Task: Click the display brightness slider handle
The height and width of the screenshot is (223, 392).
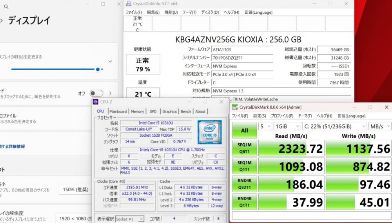Action: pos(98,69)
